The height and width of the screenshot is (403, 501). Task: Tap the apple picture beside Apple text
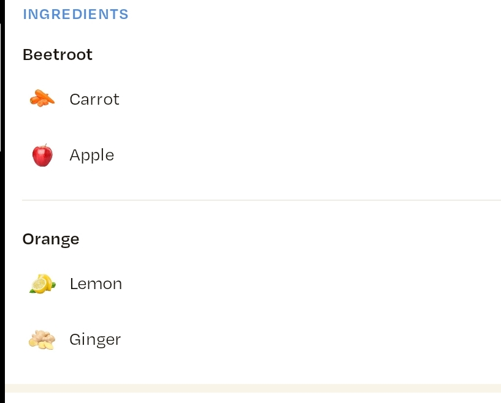click(x=42, y=156)
